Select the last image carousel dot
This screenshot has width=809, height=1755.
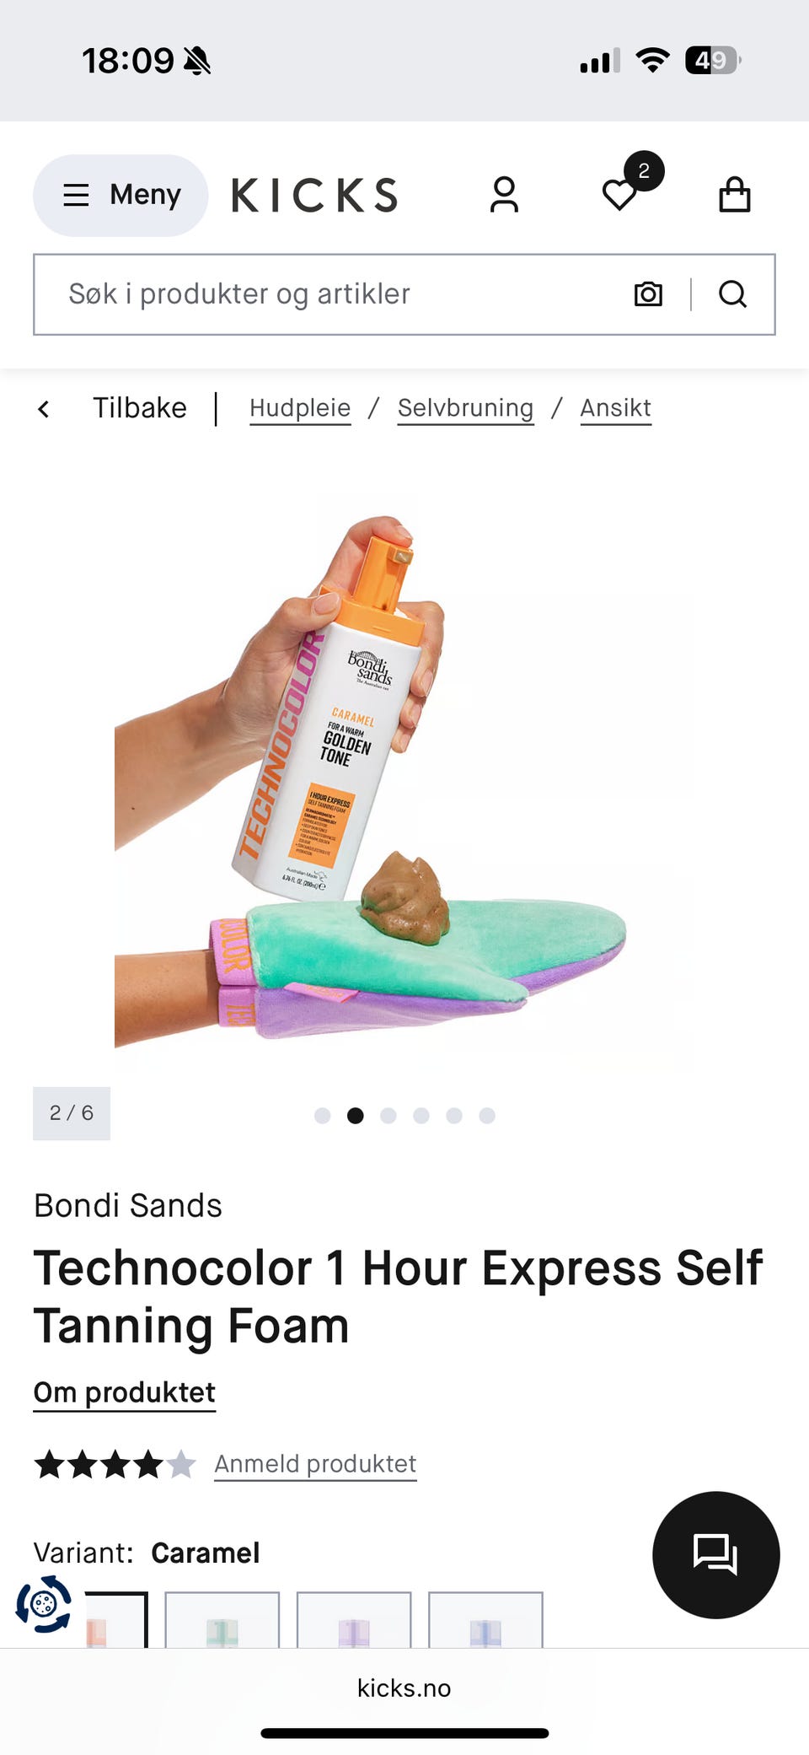pyautogui.click(x=487, y=1116)
